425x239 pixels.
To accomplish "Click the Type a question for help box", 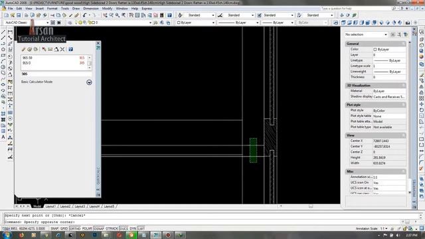I will tap(355, 9).
